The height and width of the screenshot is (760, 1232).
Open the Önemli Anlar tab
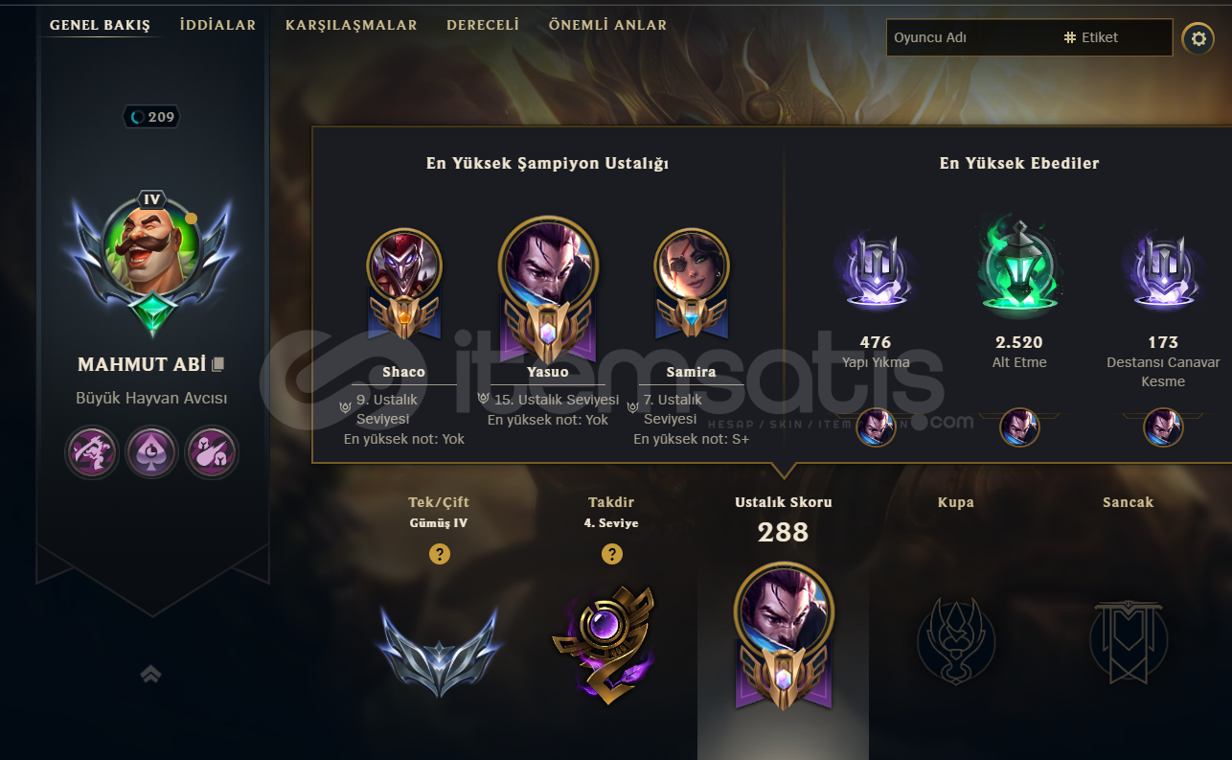pos(607,25)
